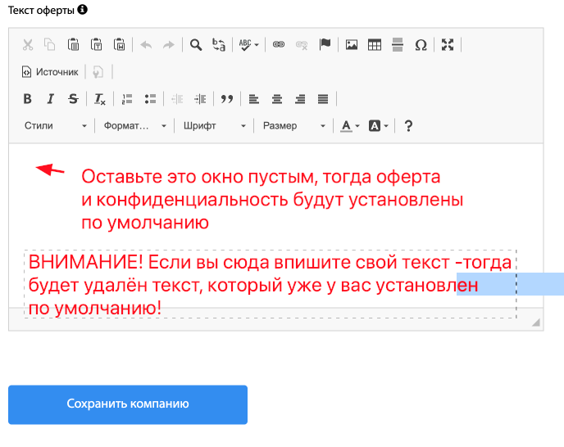The width and height of the screenshot is (564, 447).
Task: Open background color picker
Action: (379, 126)
